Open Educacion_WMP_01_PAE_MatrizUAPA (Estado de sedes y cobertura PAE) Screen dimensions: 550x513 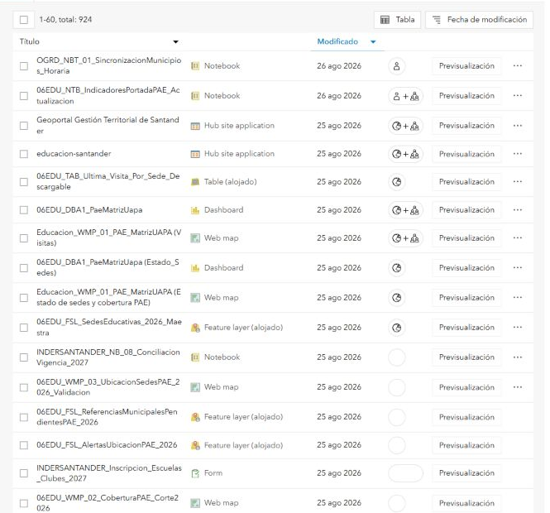tap(108, 297)
